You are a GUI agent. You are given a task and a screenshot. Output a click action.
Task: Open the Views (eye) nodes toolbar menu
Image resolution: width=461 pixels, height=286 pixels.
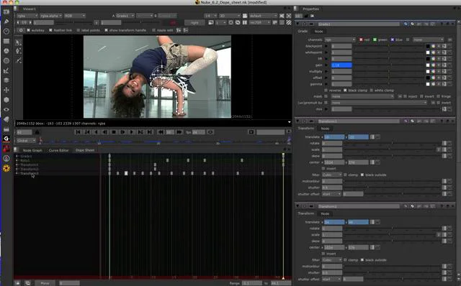[6, 109]
